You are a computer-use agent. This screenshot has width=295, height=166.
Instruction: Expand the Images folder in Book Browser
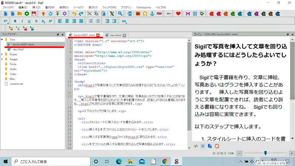(x=2, y=59)
